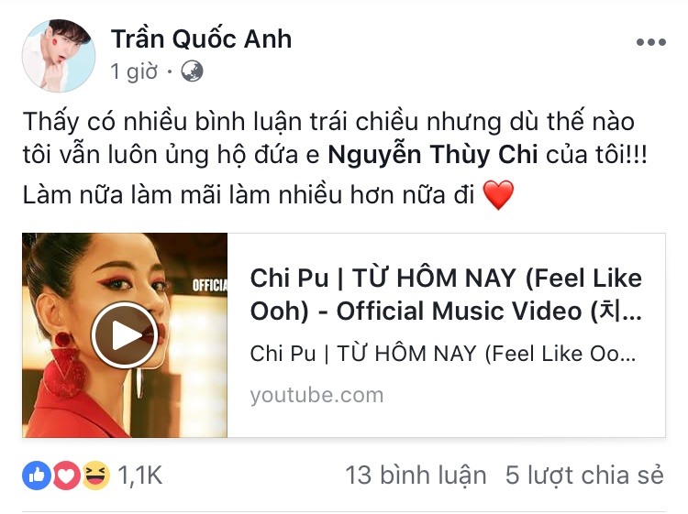
Task: Open the three-dot post options menu
Action: tap(651, 42)
